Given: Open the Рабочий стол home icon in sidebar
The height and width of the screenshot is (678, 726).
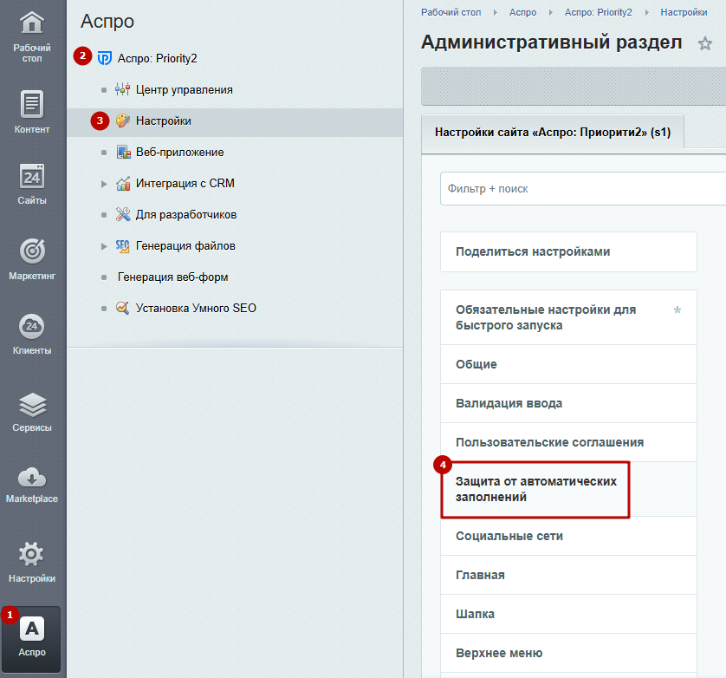Looking at the screenshot, I should click(31, 23).
